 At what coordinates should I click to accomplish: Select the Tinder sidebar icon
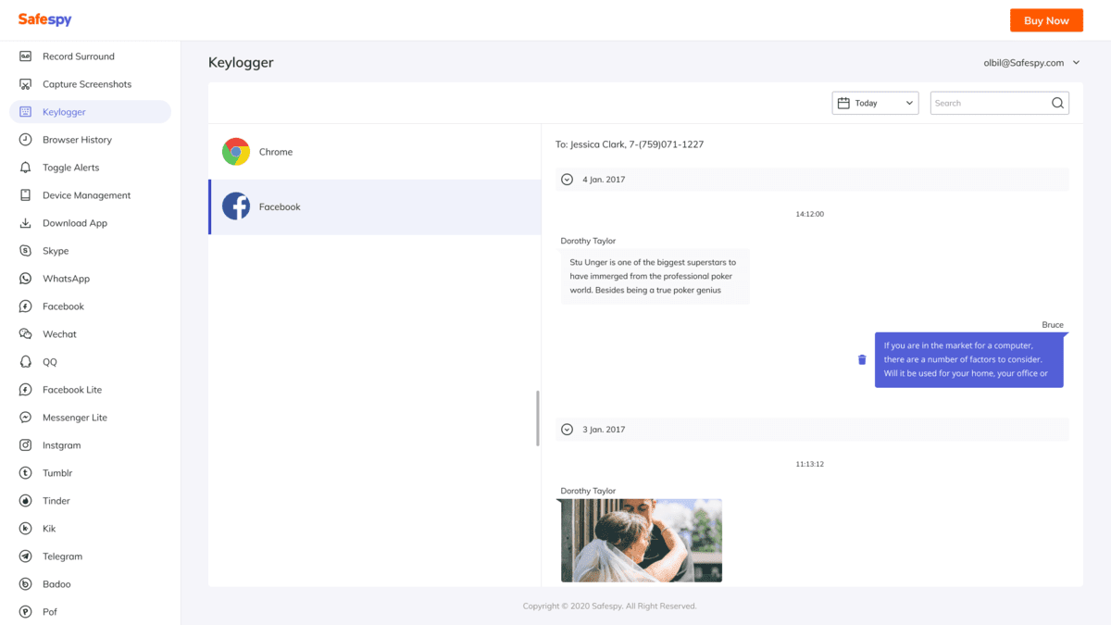coord(26,501)
